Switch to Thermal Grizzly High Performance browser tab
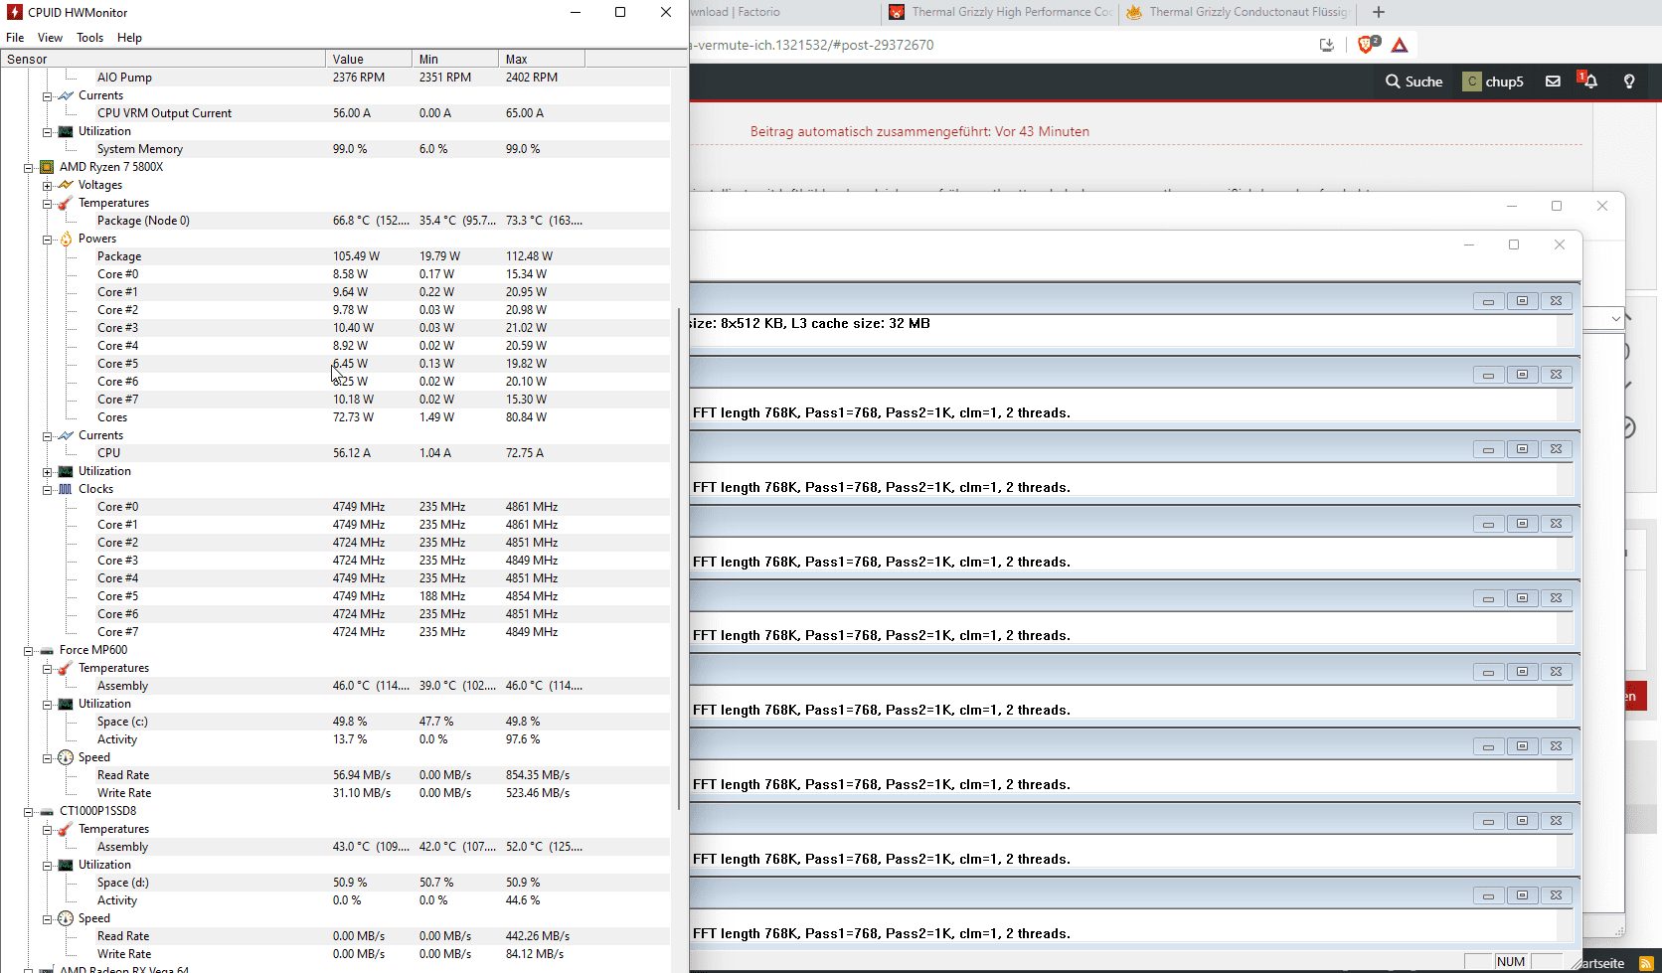This screenshot has height=973, width=1662. click(x=1000, y=12)
